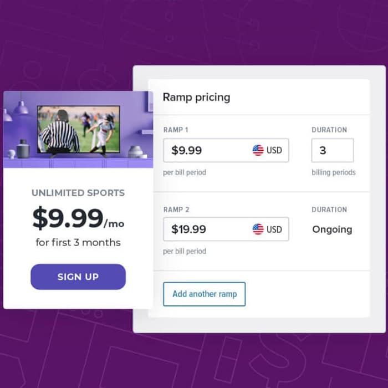Click the Unlimited Sports plan title
Viewport: 388px width, 388px height.
[78, 193]
